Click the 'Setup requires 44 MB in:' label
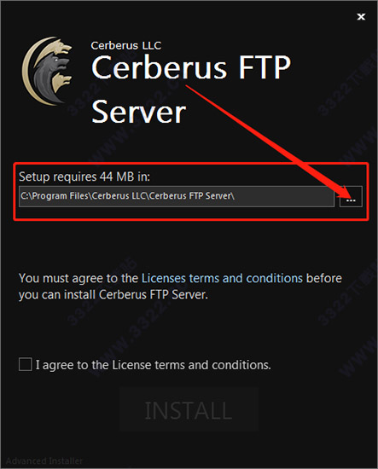 coord(84,177)
